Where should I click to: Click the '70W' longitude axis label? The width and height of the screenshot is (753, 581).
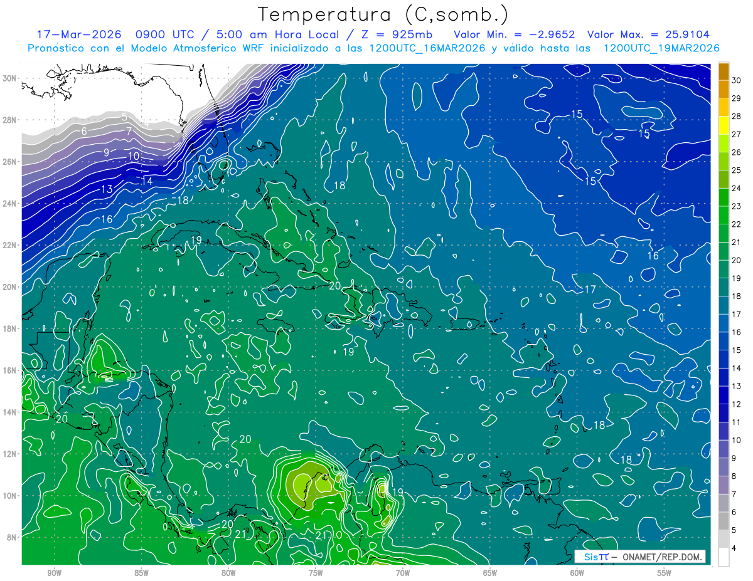pos(403,573)
